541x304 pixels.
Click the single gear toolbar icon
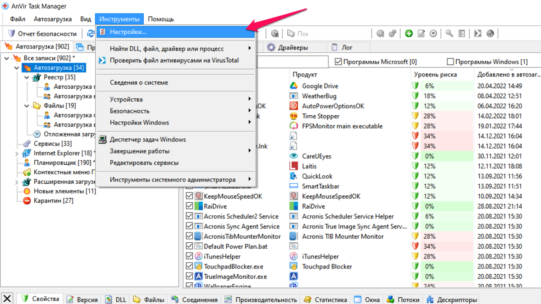click(380, 33)
